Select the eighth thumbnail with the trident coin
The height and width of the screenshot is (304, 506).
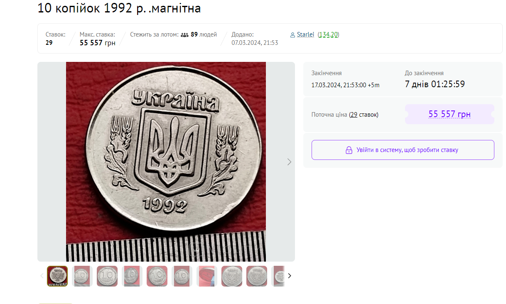click(x=232, y=276)
